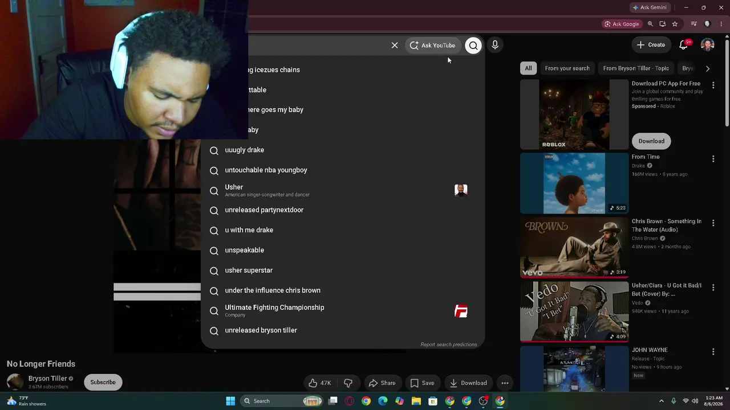Open the YouTube account avatar menu
The height and width of the screenshot is (410, 730).
(708, 45)
